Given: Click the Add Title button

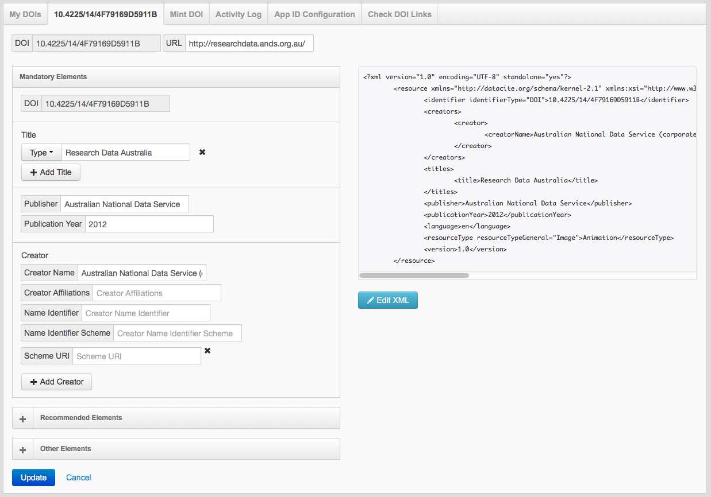Looking at the screenshot, I should 51,172.
